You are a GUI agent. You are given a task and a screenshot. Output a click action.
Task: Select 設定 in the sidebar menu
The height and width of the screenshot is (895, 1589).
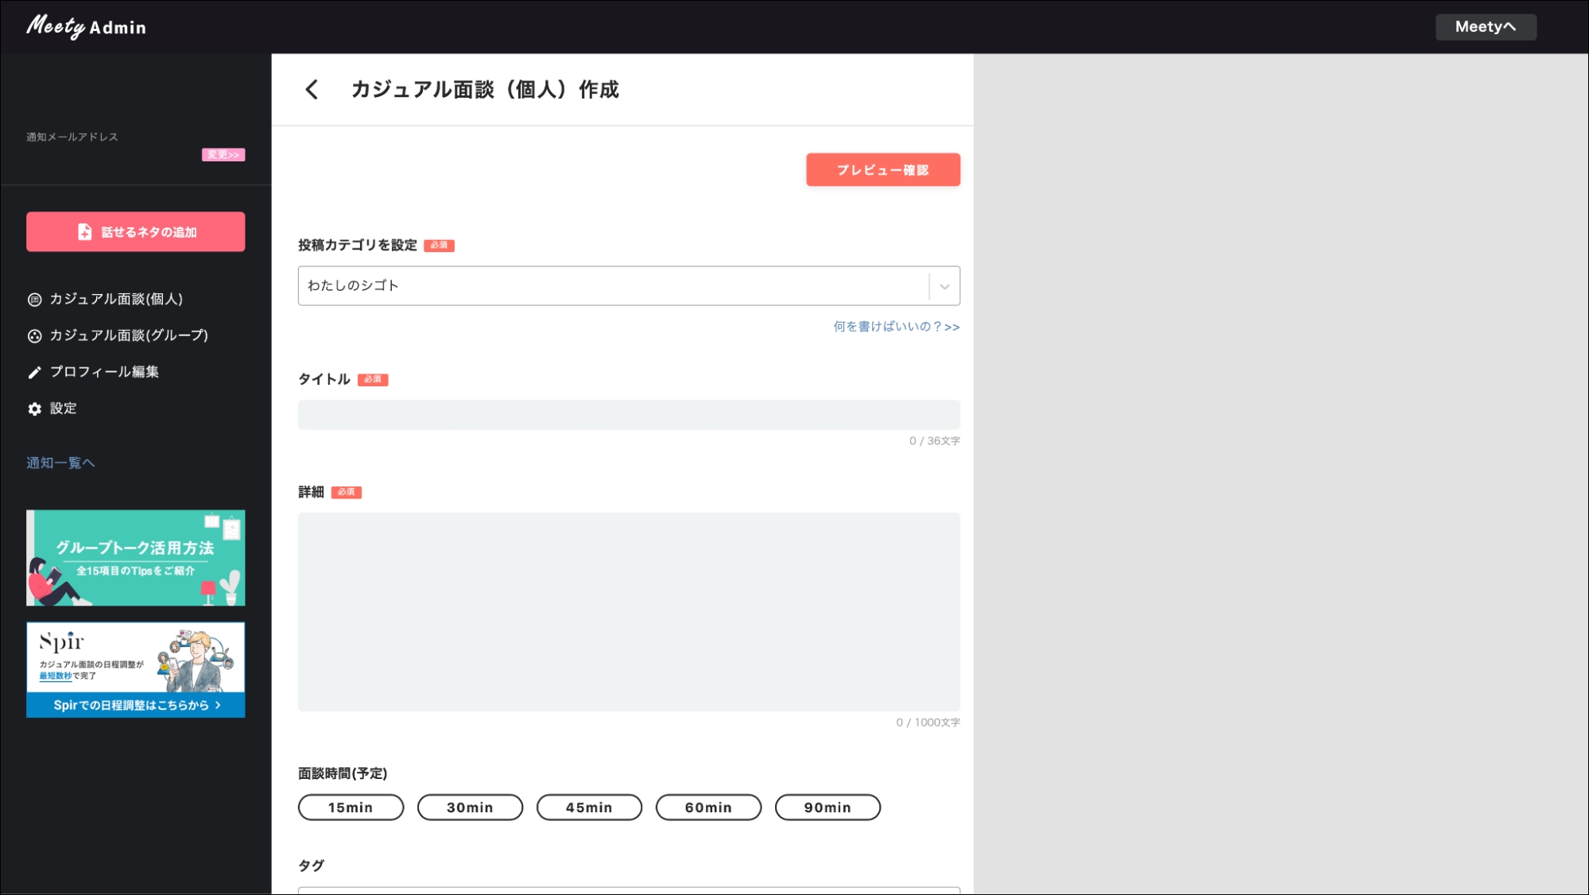tap(62, 408)
